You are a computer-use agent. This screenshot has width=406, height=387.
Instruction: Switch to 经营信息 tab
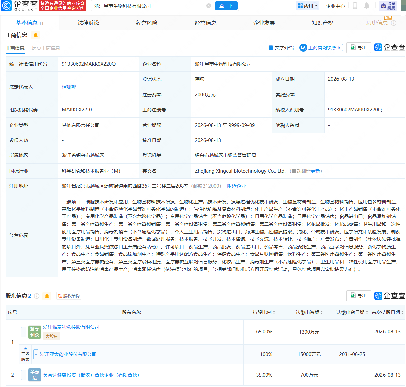[x=206, y=23]
